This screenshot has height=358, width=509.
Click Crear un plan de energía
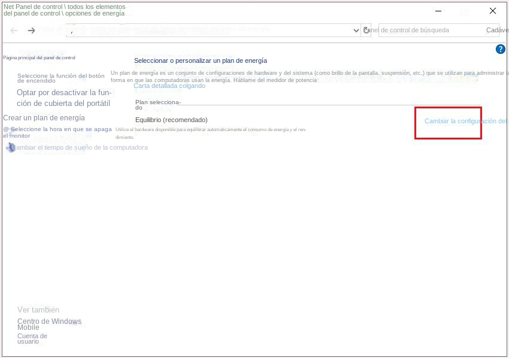click(44, 118)
